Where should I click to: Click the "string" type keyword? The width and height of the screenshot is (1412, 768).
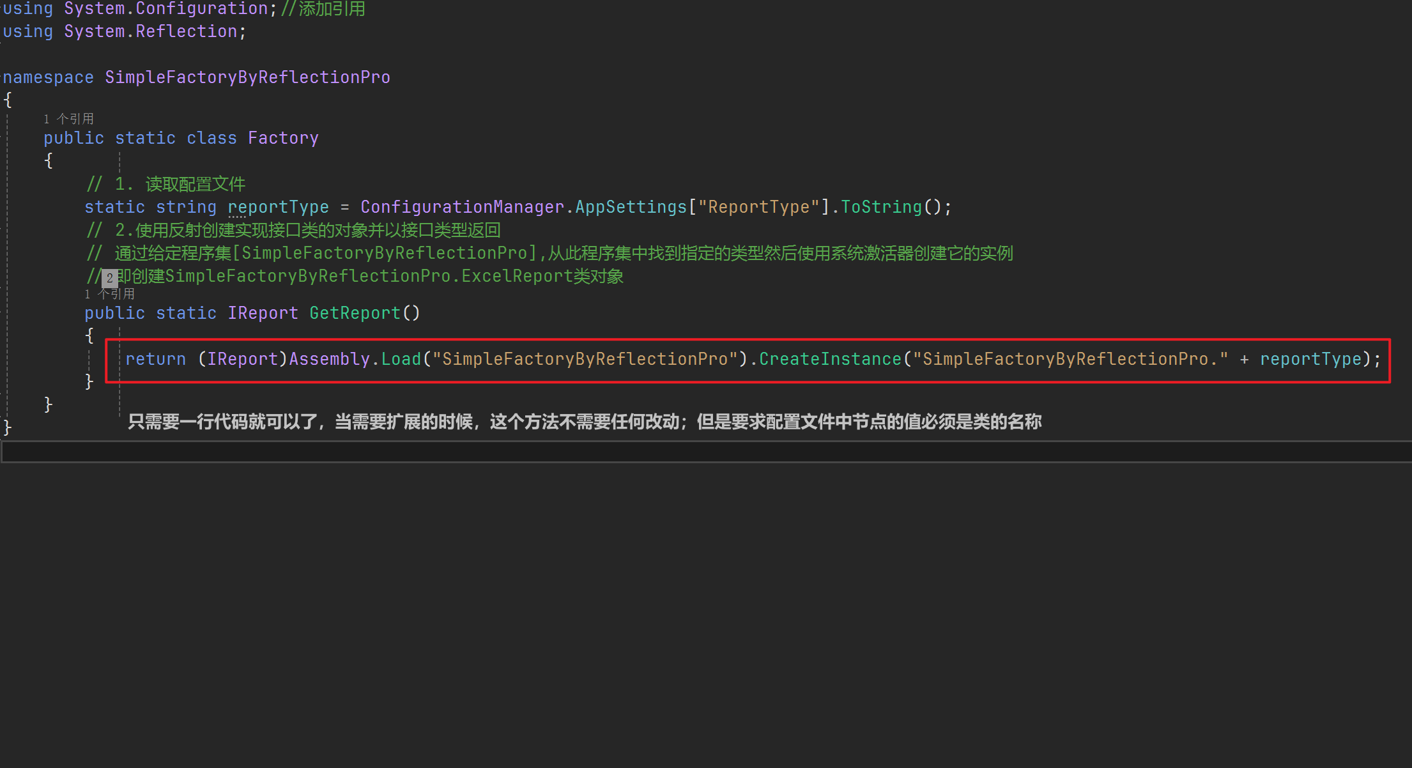(x=186, y=207)
